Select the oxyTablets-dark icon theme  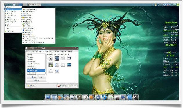coord(36,68)
